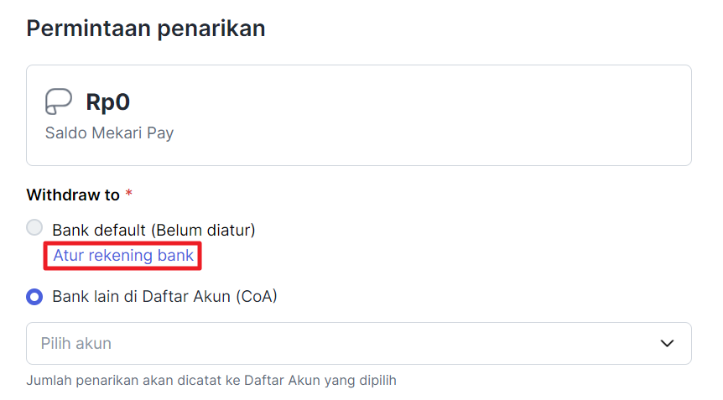Click the helper text about Daftar Akun
This screenshot has width=723, height=400.
click(211, 381)
